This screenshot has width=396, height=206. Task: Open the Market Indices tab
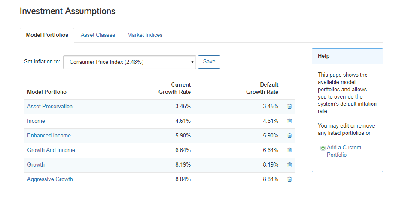pyautogui.click(x=145, y=35)
